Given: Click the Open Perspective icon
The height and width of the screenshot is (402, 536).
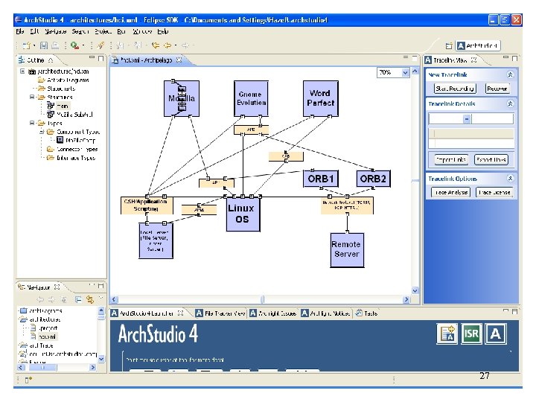Looking at the screenshot, I should click(x=449, y=46).
